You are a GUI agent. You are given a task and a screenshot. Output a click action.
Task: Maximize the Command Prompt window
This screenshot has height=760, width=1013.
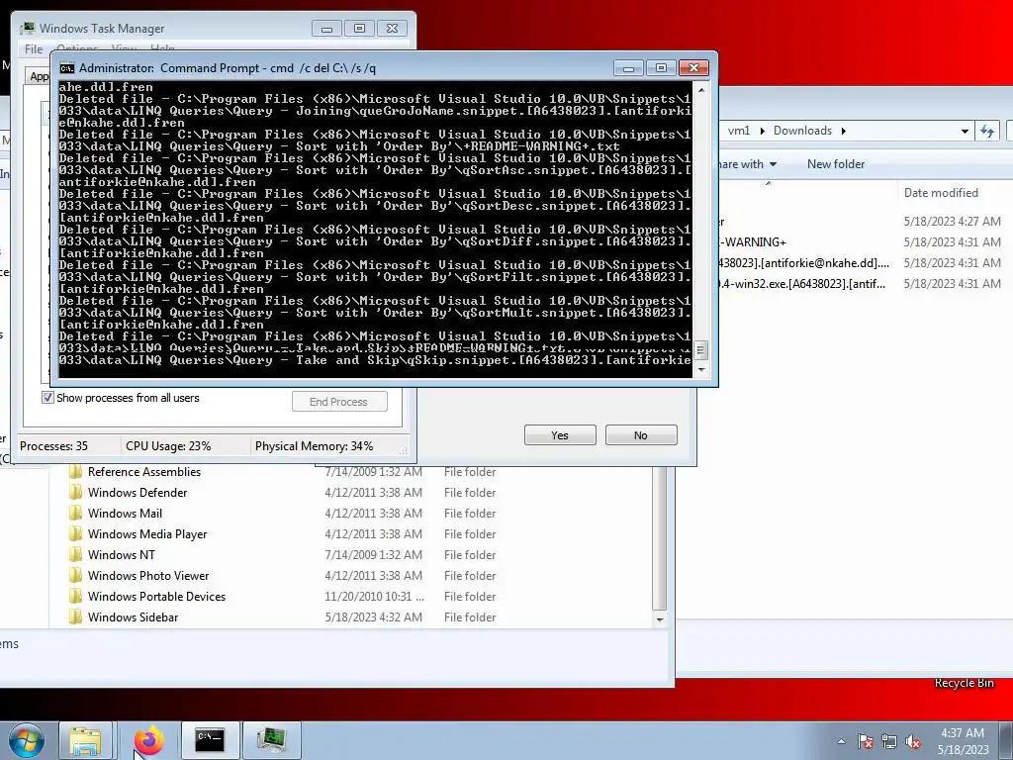coord(661,68)
